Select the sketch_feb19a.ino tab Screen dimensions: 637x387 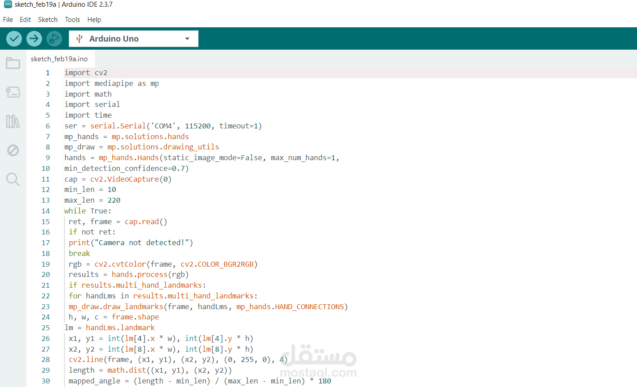click(x=59, y=59)
